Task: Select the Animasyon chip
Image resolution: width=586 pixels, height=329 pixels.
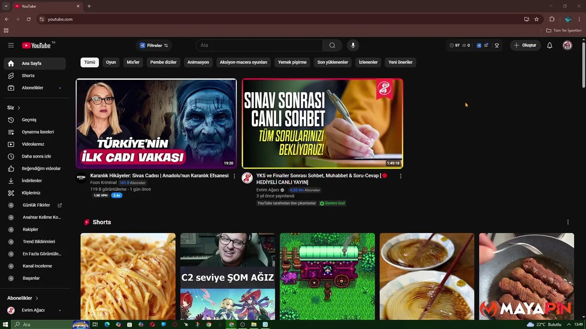Action: 198,62
